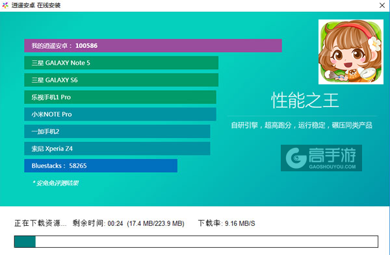390x255 pixels.
Task: Click the 逍遥安卓 app logo in title bar
Action: pyautogui.click(x=5, y=5)
